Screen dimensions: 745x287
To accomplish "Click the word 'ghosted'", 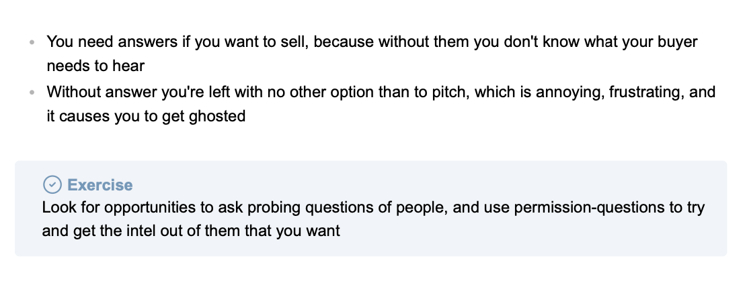I will pos(217,117).
